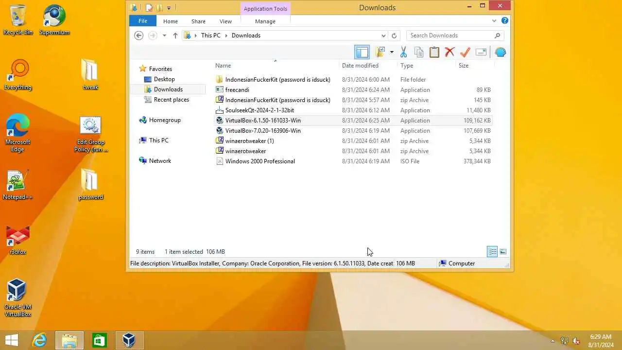Click the Copy icon in toolbar
Screen dimensions: 622x350
pos(419,52)
